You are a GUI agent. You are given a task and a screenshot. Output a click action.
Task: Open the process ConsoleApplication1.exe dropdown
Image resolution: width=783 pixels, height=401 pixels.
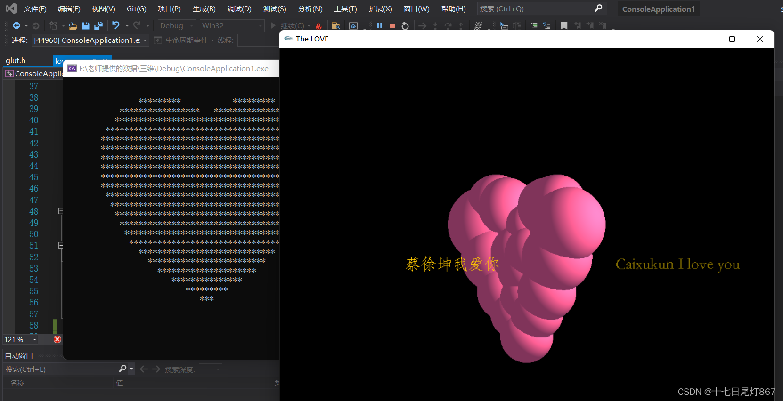pyautogui.click(x=90, y=40)
